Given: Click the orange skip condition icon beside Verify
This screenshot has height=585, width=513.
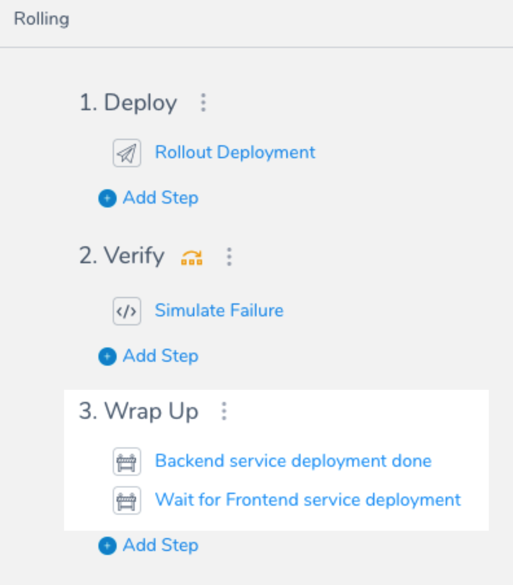Looking at the screenshot, I should click(192, 258).
